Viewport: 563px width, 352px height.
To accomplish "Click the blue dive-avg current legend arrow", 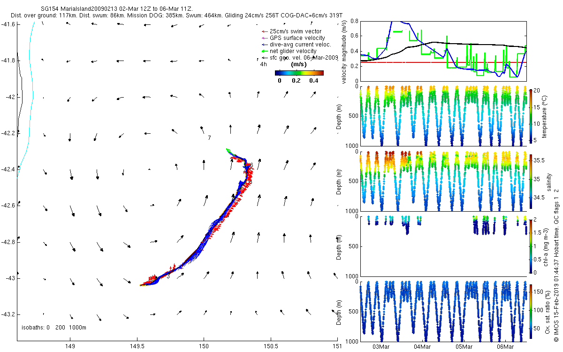I will click(264, 45).
